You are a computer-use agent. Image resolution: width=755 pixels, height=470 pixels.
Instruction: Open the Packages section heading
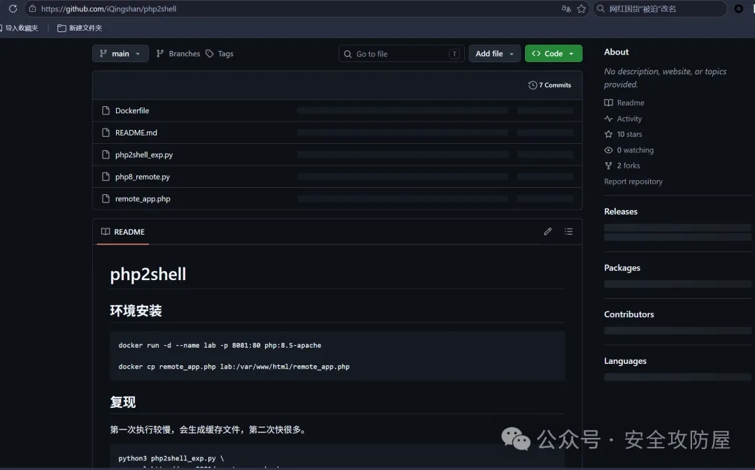click(x=622, y=268)
